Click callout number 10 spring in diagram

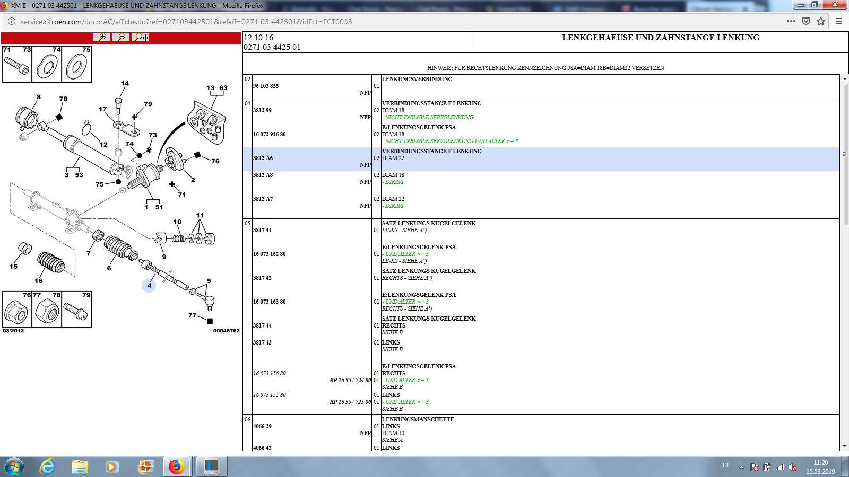point(177,222)
